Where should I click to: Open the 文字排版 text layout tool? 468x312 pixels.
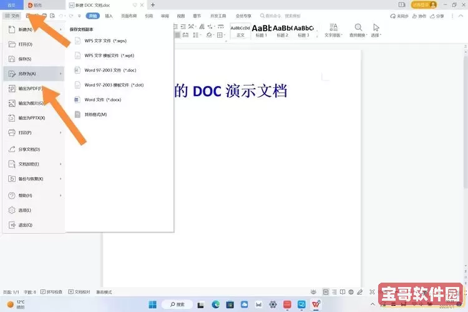click(333, 31)
